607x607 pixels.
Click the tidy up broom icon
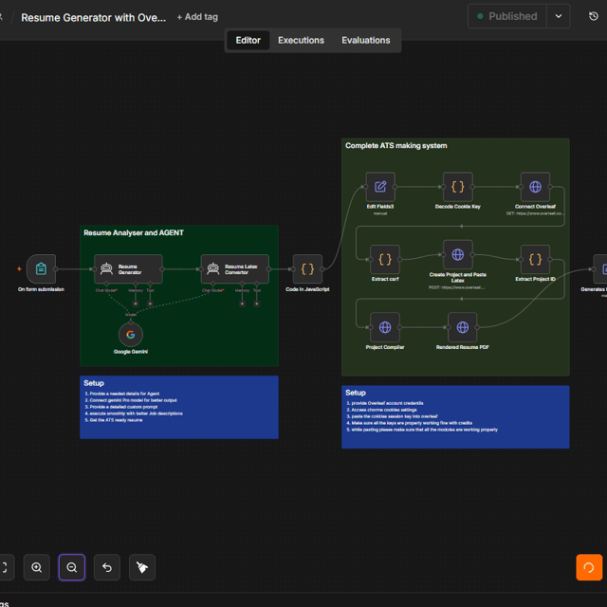tap(142, 567)
